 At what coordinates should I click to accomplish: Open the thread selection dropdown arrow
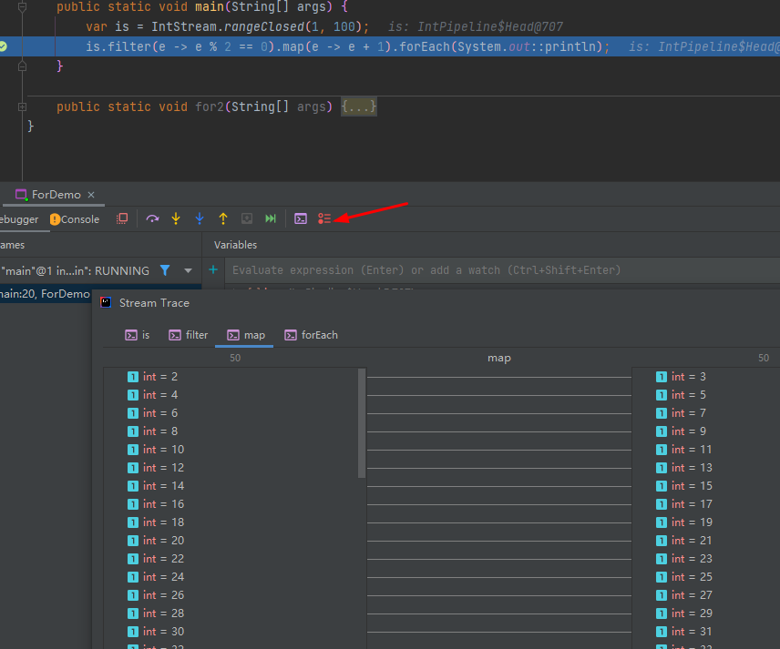pyautogui.click(x=188, y=271)
